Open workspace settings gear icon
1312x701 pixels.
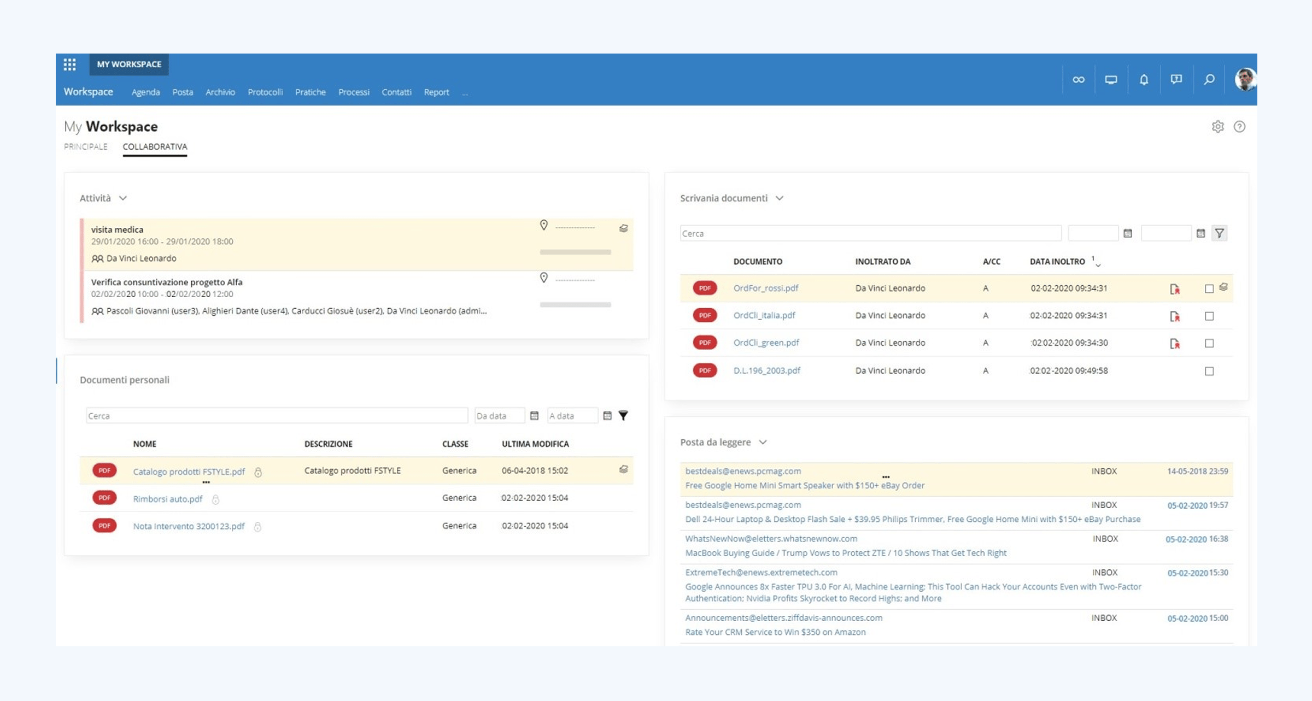pos(1217,127)
